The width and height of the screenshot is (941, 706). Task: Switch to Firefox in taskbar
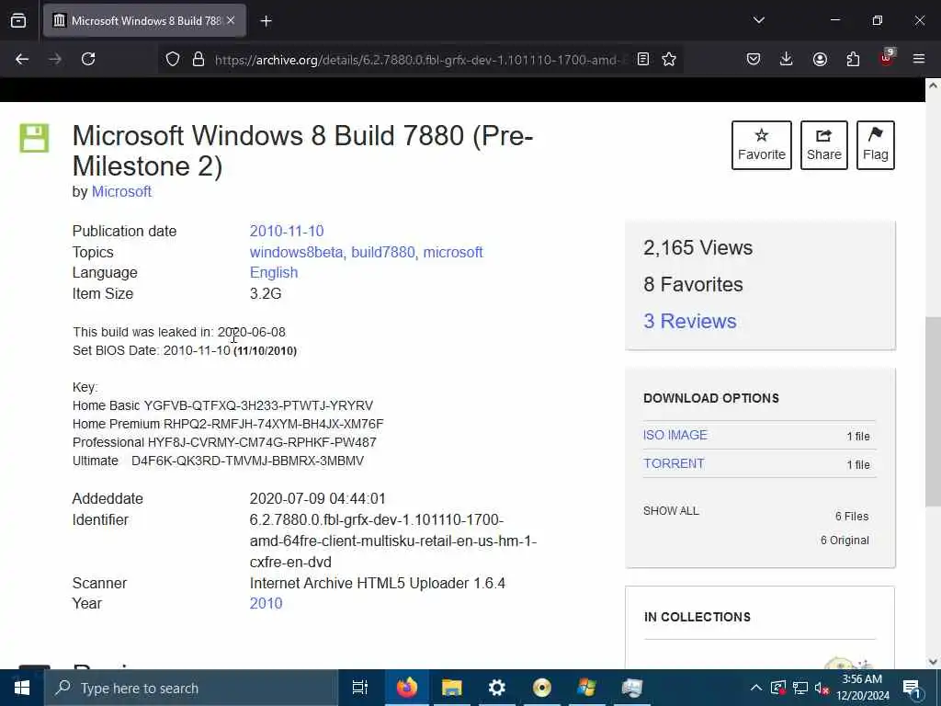tap(407, 688)
